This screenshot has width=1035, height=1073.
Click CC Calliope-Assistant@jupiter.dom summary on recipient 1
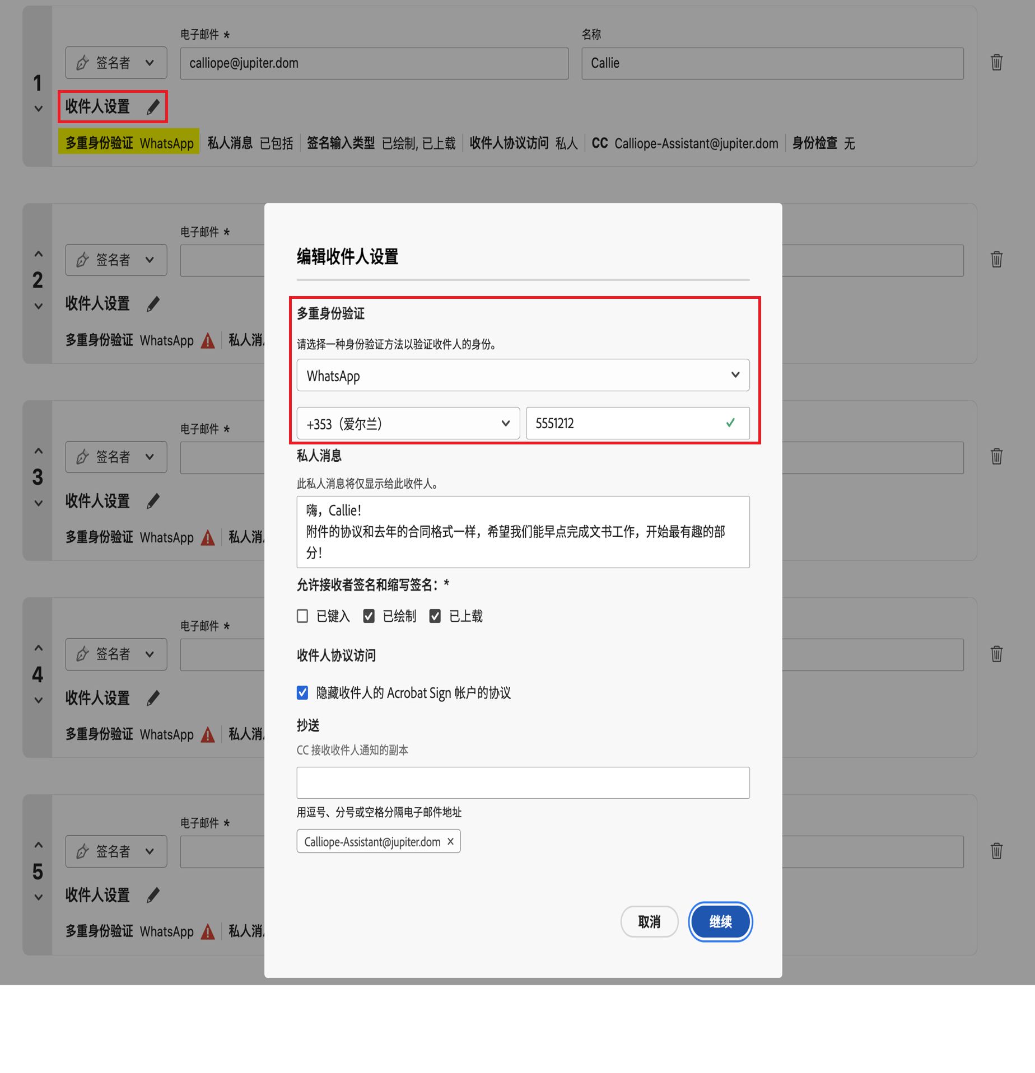pos(685,143)
